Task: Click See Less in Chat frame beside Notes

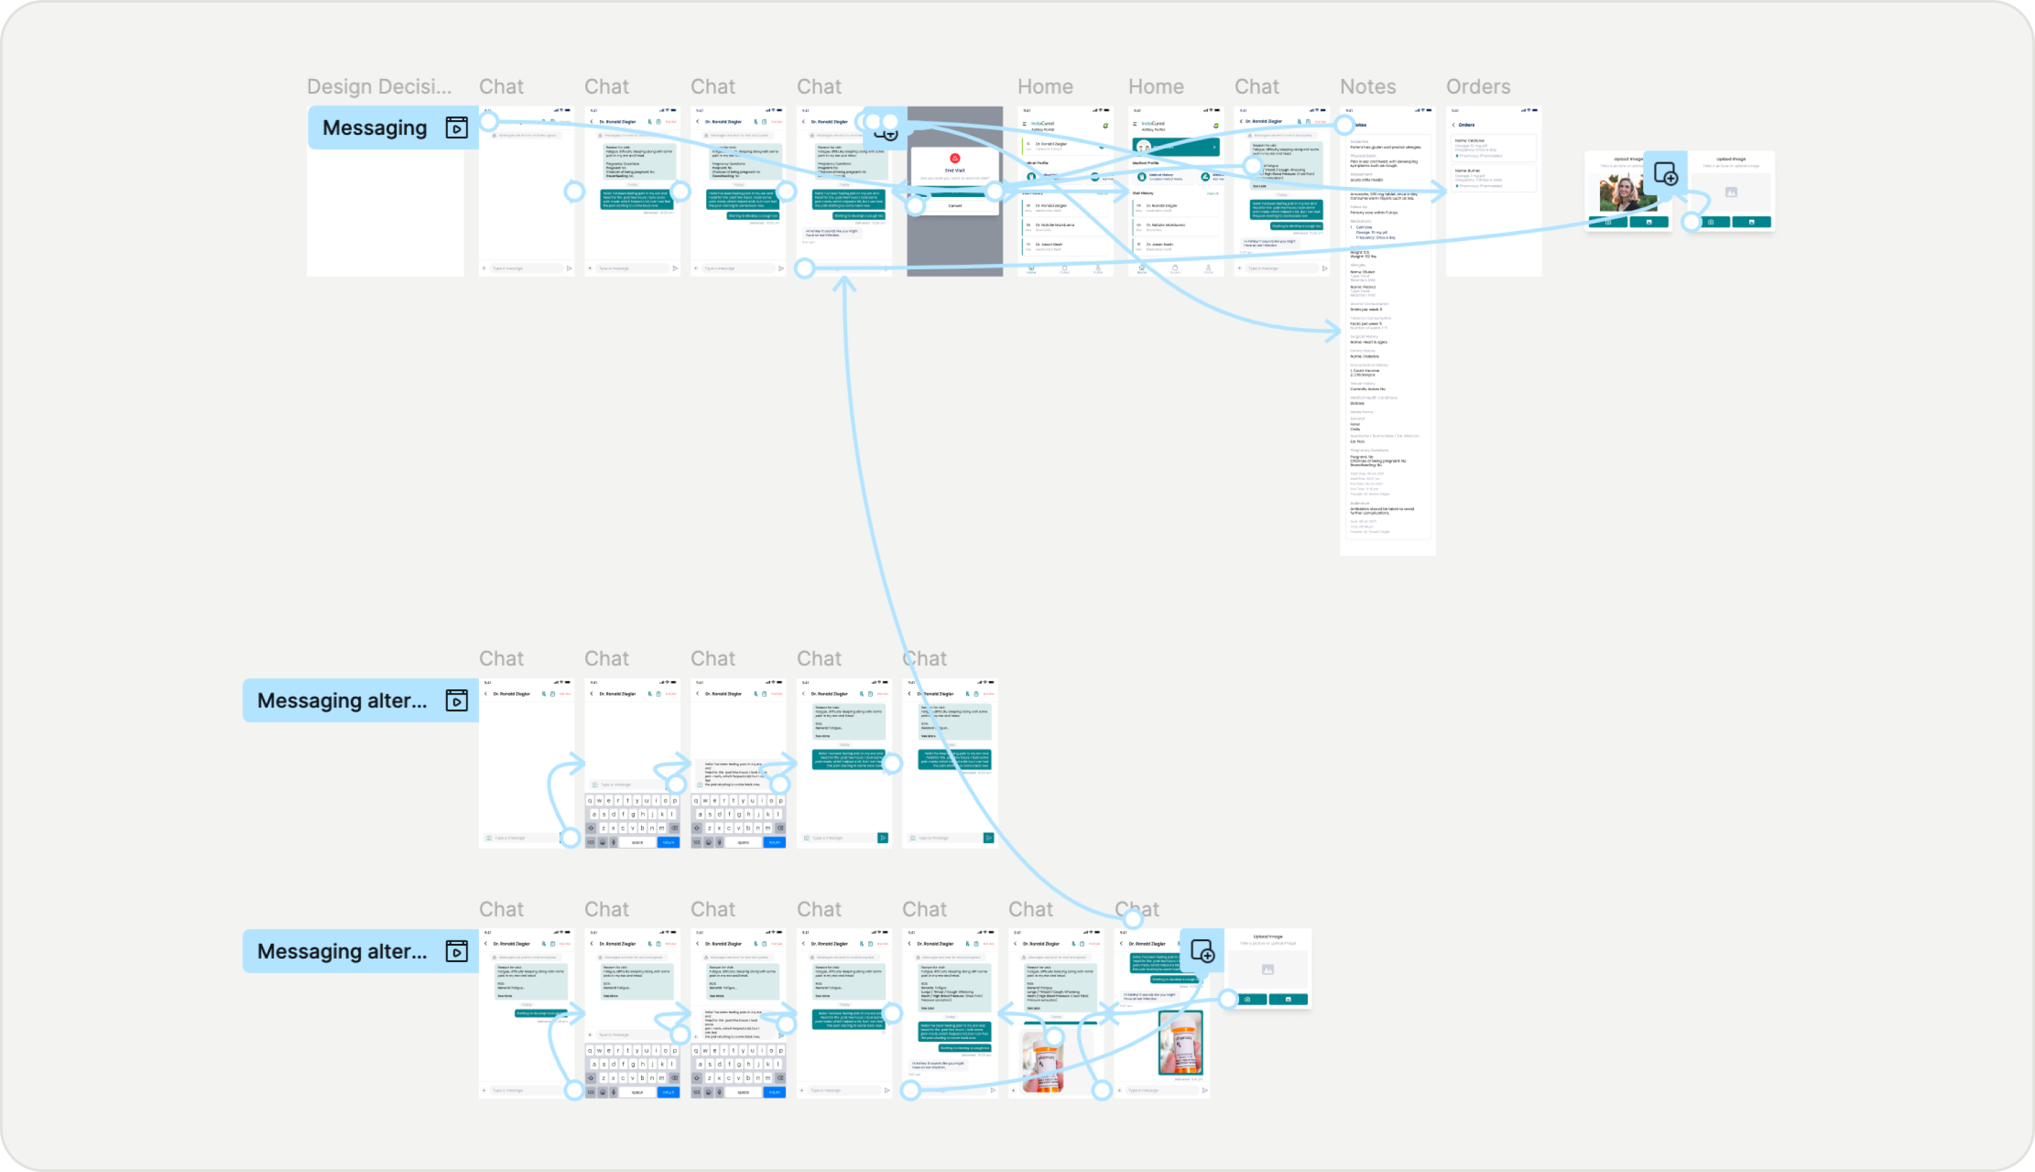Action: click(1259, 186)
